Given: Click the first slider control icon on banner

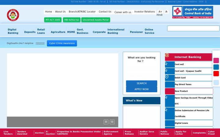Looking at the screenshot, I should click(x=106, y=122).
